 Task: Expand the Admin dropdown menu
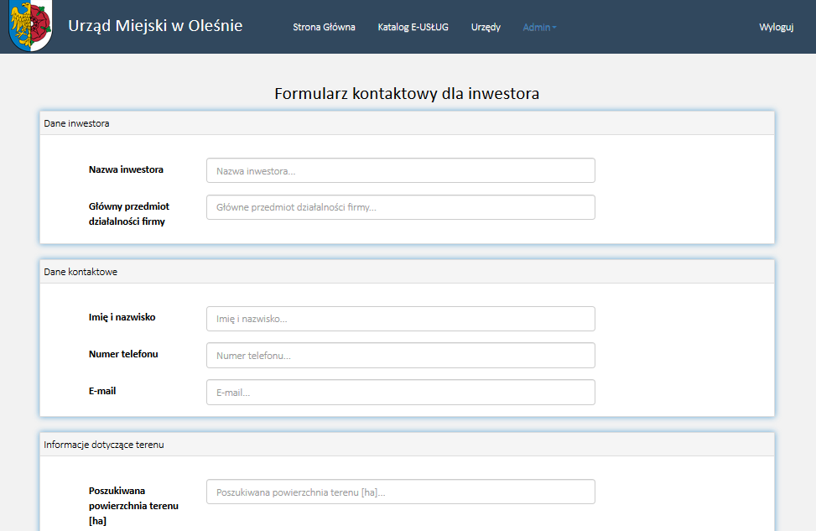pyautogui.click(x=539, y=27)
